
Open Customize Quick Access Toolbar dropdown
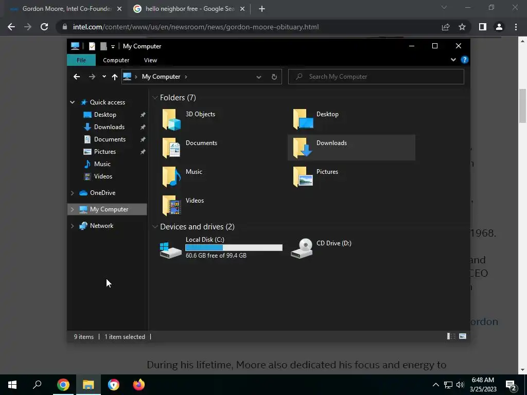113,47
